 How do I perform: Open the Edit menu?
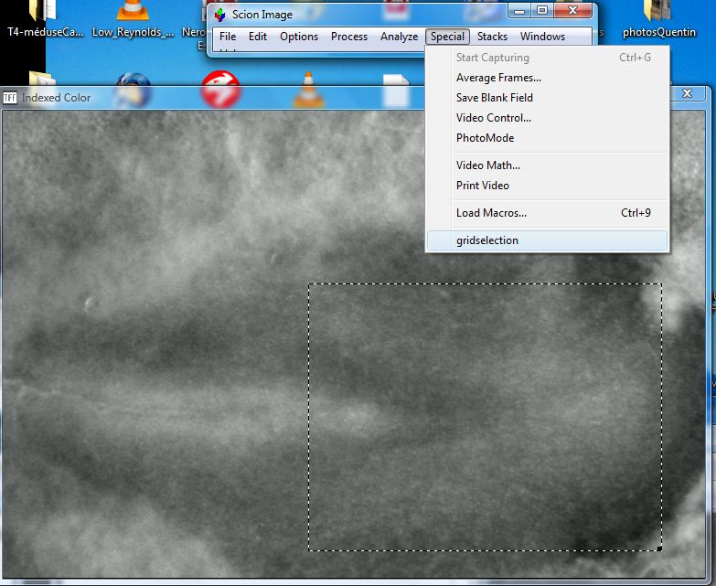258,37
